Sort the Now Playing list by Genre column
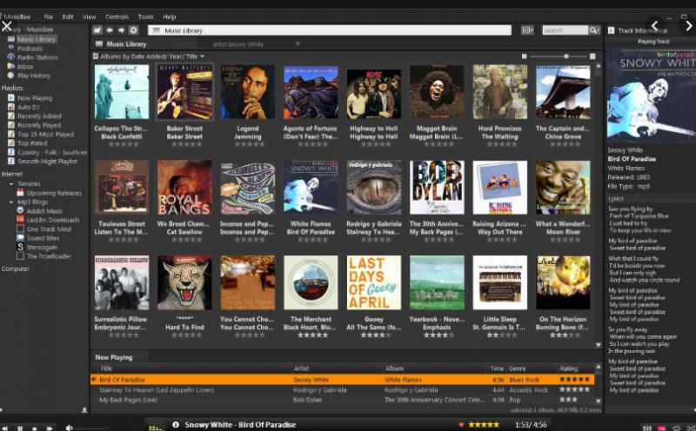This screenshot has width=696, height=431. coord(517,368)
